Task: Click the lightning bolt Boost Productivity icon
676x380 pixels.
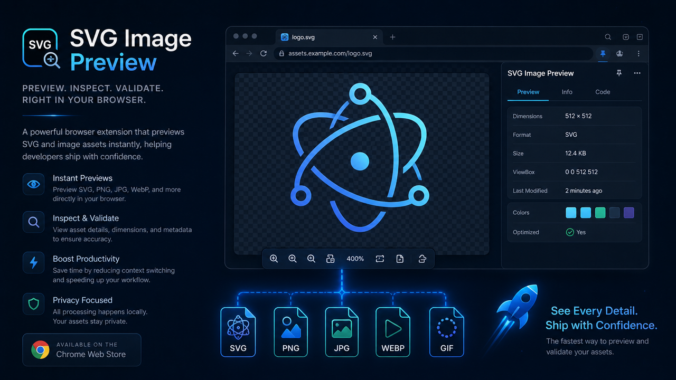Action: (33, 262)
